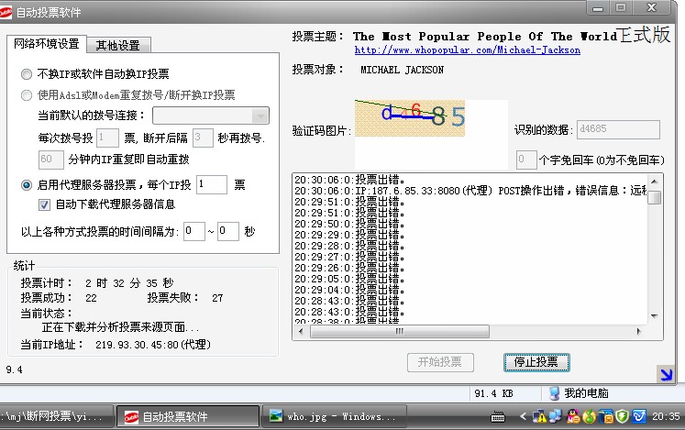Click the 每次拨号投 votes field

107,138
